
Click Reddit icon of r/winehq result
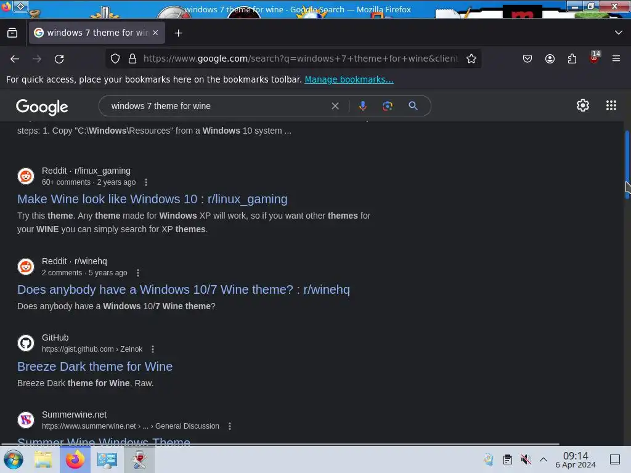pyautogui.click(x=26, y=267)
